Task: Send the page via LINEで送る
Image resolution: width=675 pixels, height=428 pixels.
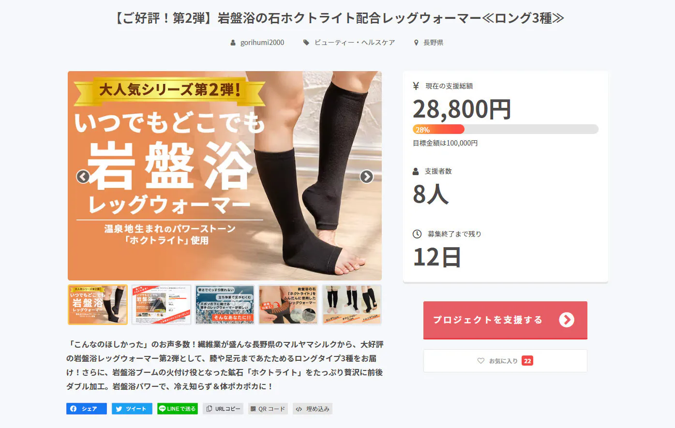Action: [x=178, y=409]
